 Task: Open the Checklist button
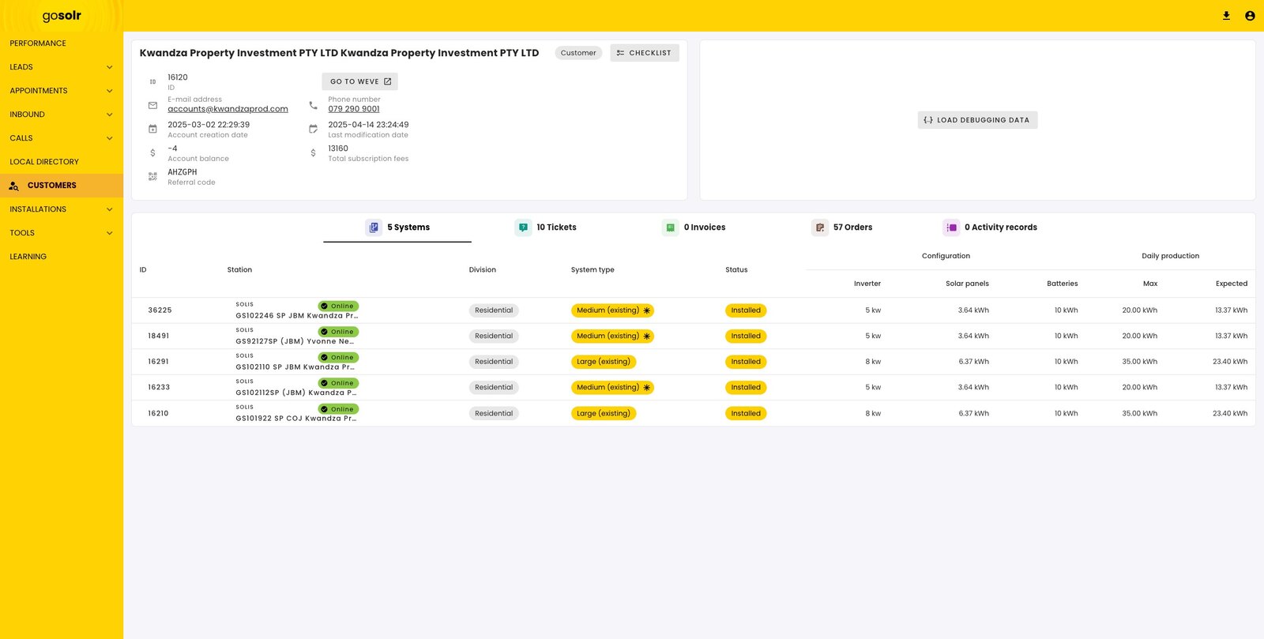[645, 53]
